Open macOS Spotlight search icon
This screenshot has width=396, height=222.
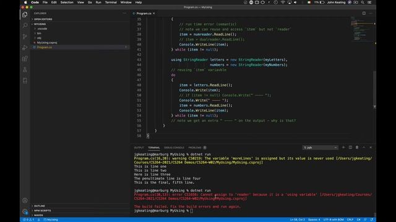[x=363, y=2]
